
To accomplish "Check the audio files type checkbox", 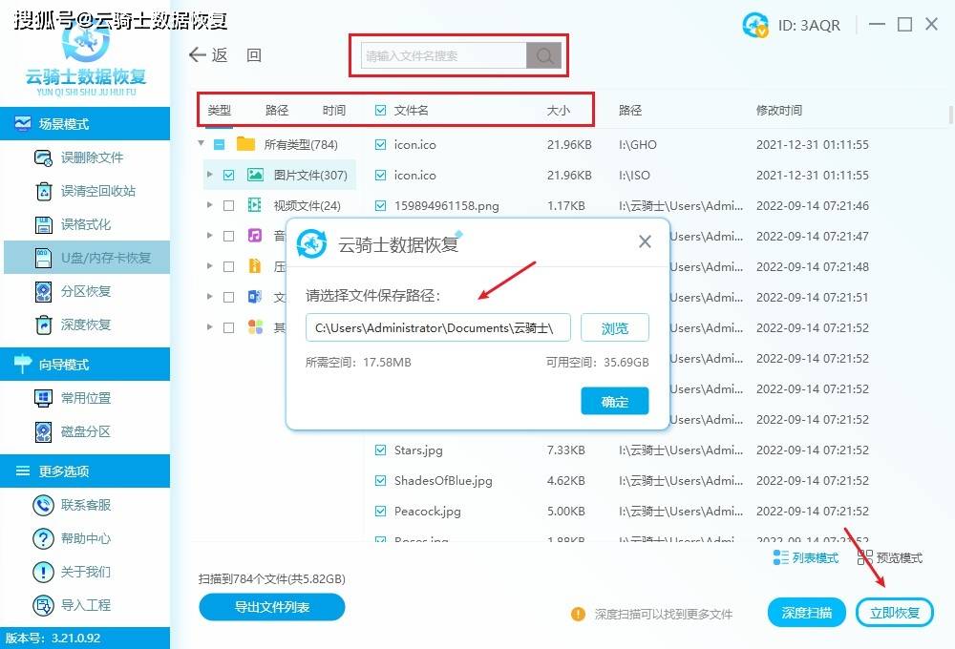I will [228, 237].
